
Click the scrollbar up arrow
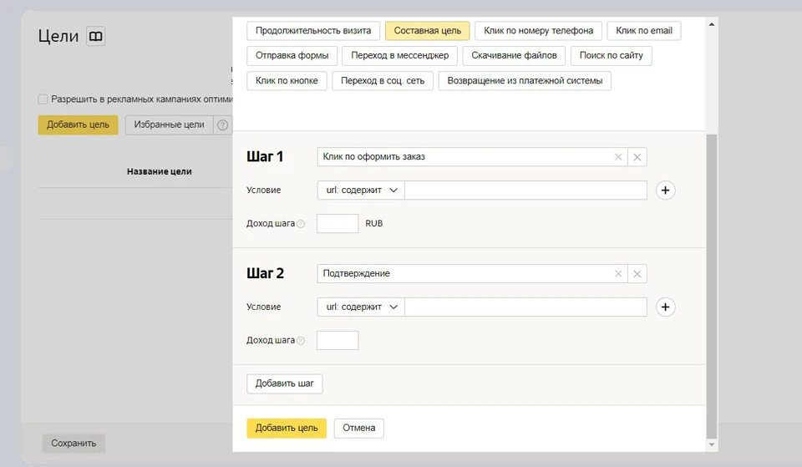pyautogui.click(x=712, y=24)
